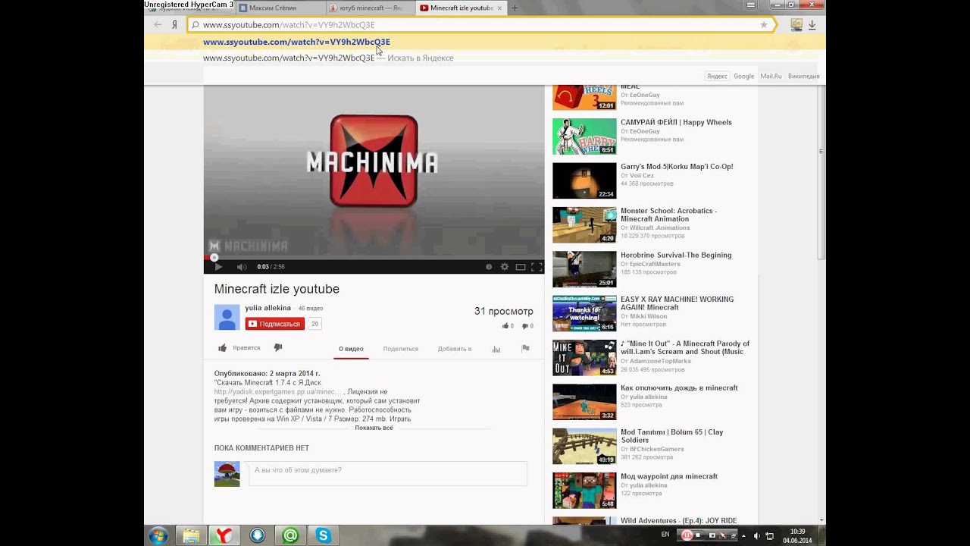Close the Minecraft izle youtube tab
Viewport: 970px width, 546px height.
(499, 8)
